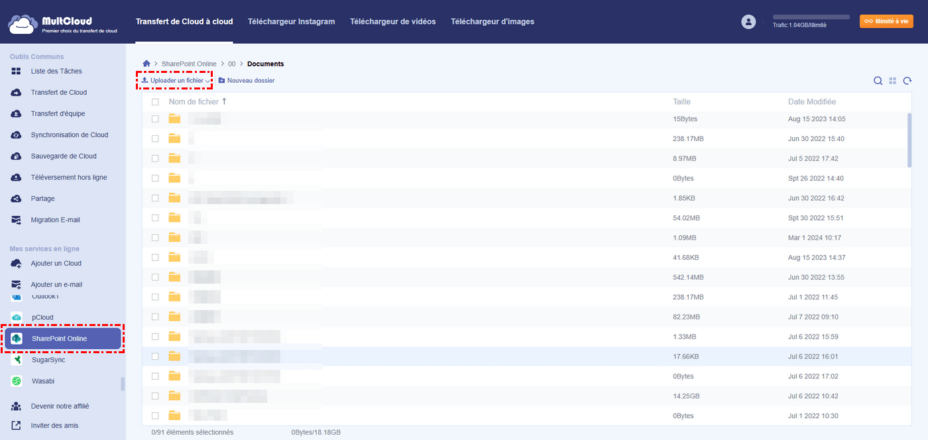Check the row sized 54.02MB
Viewport: 928px width, 440px height.
155,217
